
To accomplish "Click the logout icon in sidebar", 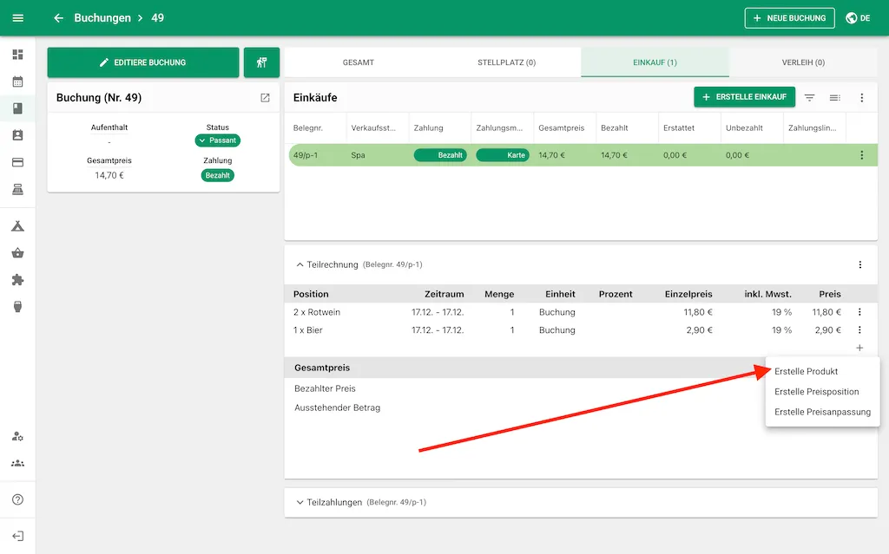I will [17, 536].
